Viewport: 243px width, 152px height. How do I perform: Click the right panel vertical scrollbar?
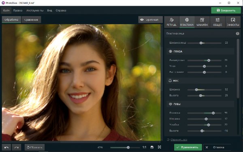[238, 68]
